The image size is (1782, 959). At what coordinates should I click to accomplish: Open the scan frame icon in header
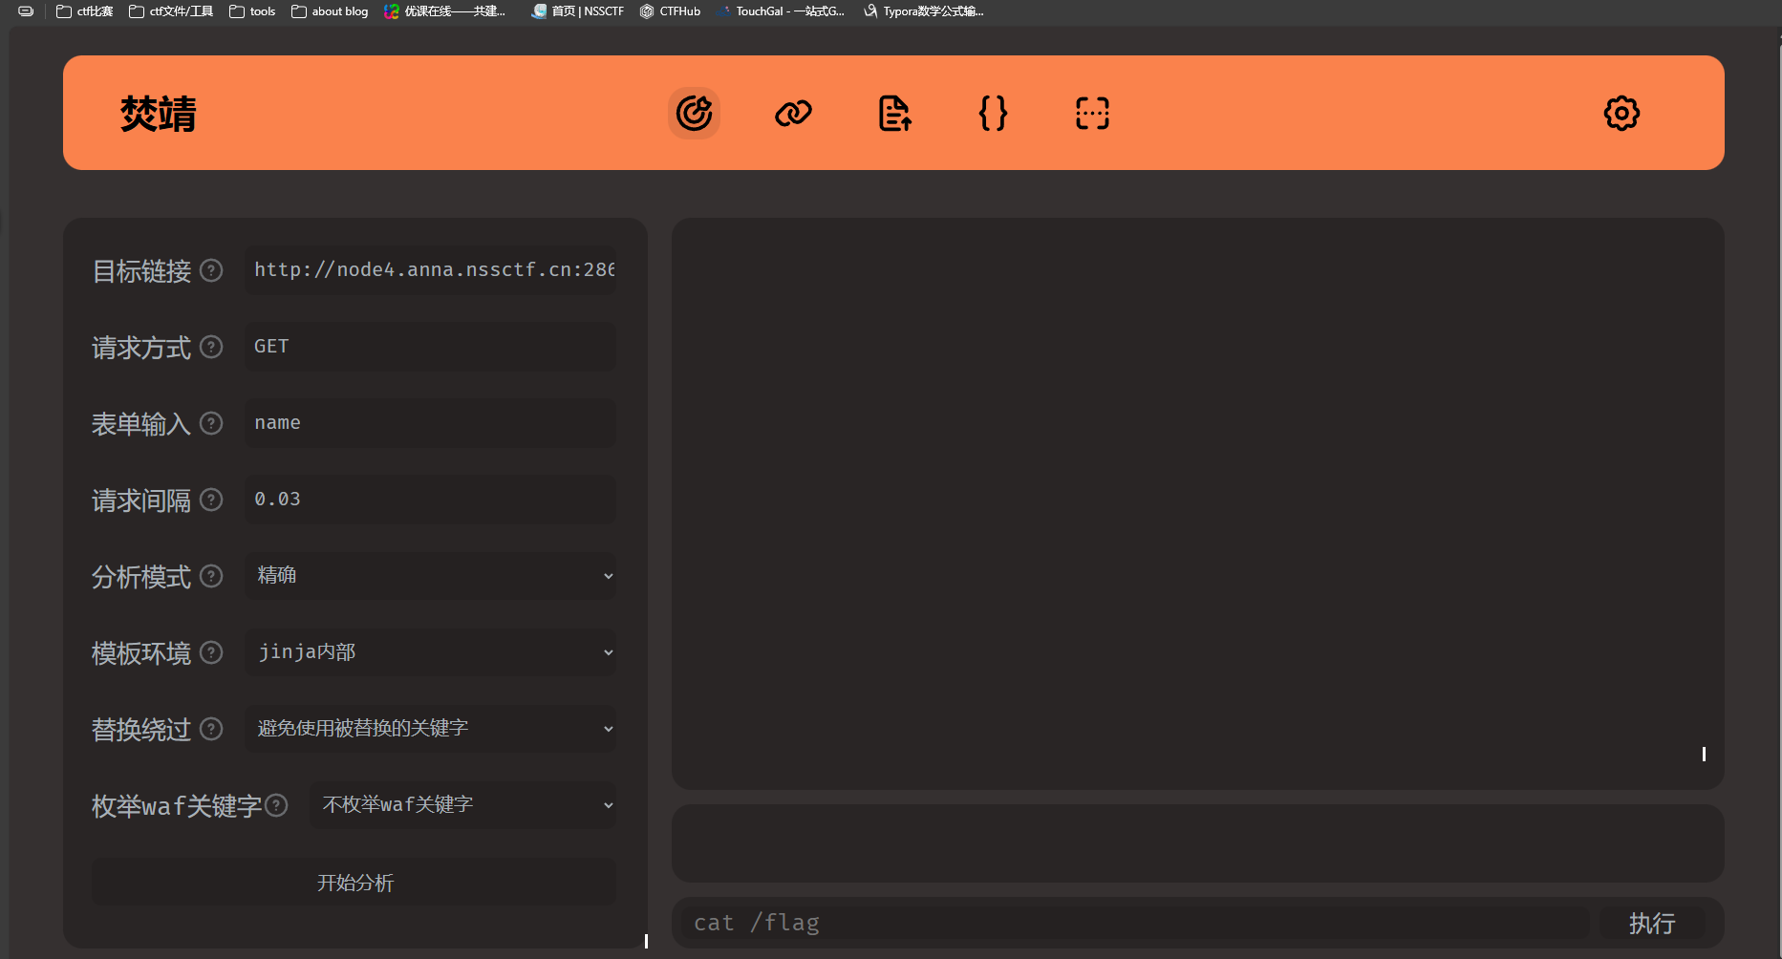[1092, 113]
